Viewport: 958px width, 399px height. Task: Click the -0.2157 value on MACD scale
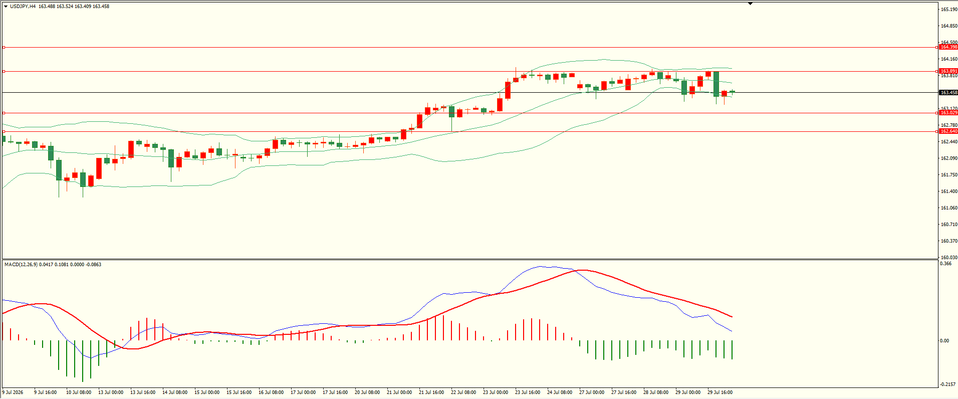pyautogui.click(x=947, y=384)
